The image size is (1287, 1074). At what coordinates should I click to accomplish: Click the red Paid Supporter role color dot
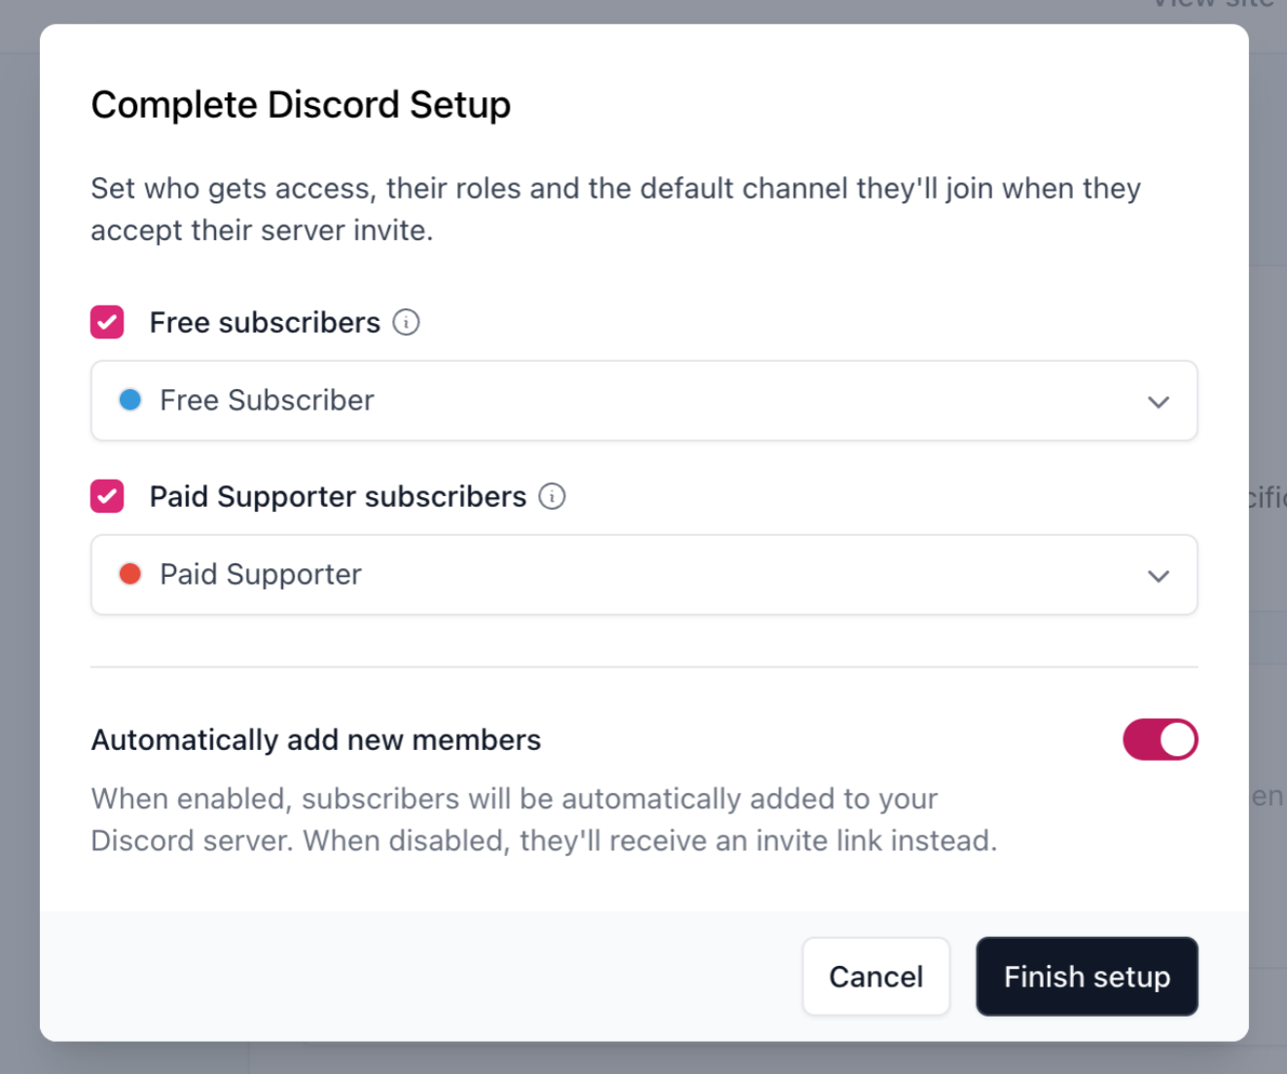[130, 574]
